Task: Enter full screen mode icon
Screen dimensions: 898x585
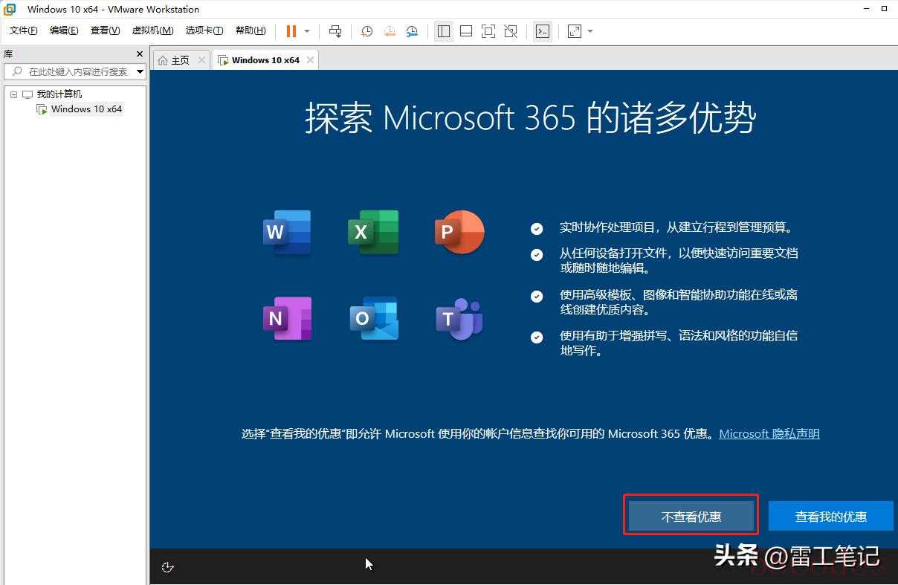Action: tap(488, 31)
